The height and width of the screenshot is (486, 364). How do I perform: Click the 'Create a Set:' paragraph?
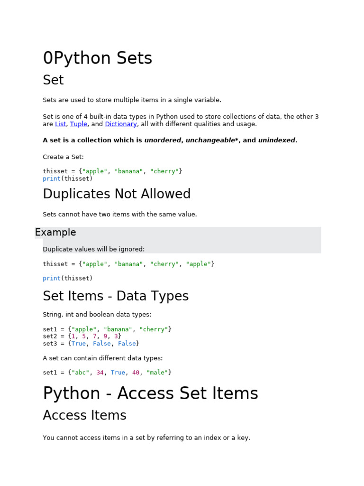pos(63,157)
